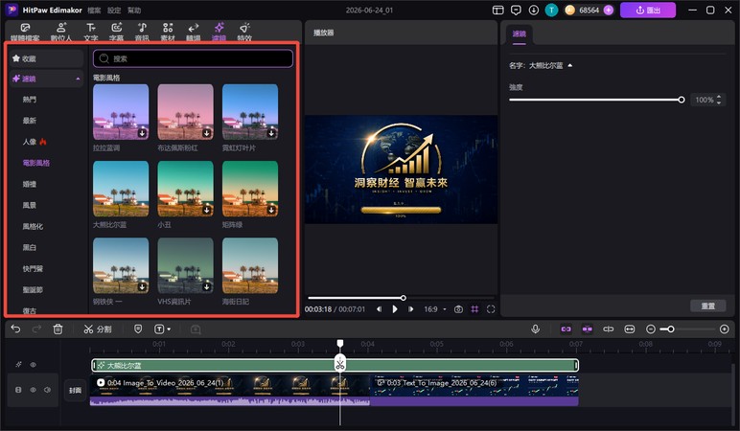
Task: Start voiceover recording with microphone icon
Action: point(535,329)
